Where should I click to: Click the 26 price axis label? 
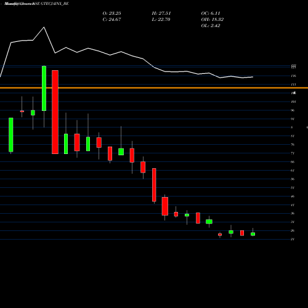(293, 230)
